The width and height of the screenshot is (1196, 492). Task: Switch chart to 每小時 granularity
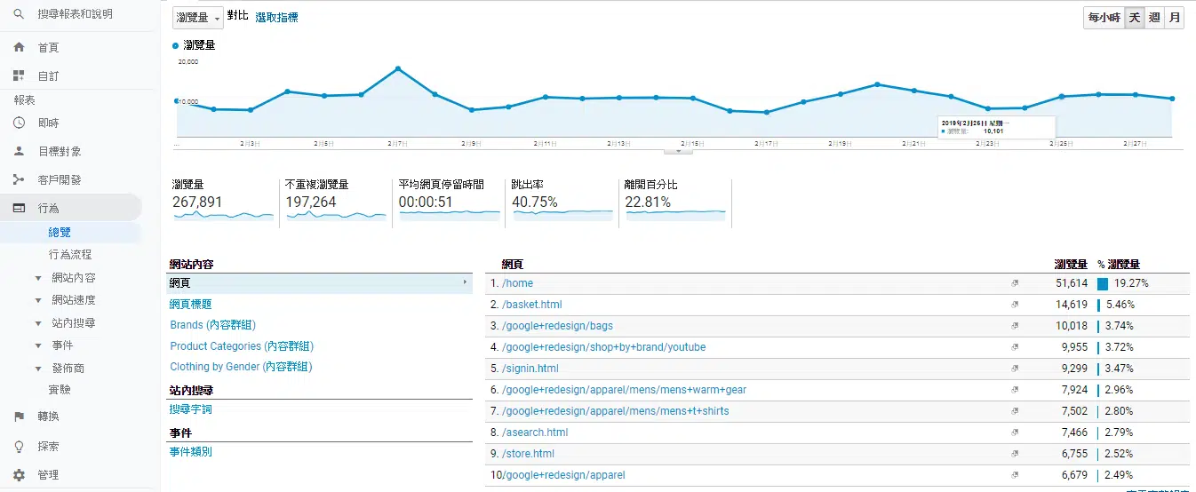coord(1104,18)
